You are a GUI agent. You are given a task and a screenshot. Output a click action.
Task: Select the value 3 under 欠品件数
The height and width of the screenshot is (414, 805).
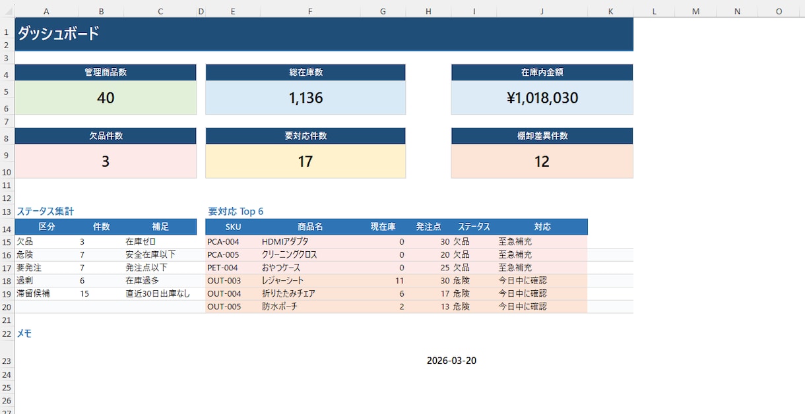pyautogui.click(x=106, y=162)
